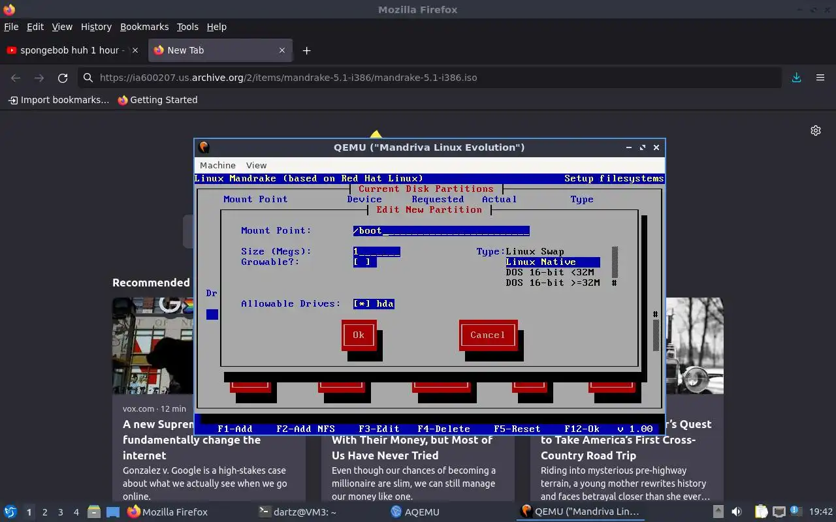The image size is (836, 522).
Task: Reload the page in Firefox
Action: [63, 78]
